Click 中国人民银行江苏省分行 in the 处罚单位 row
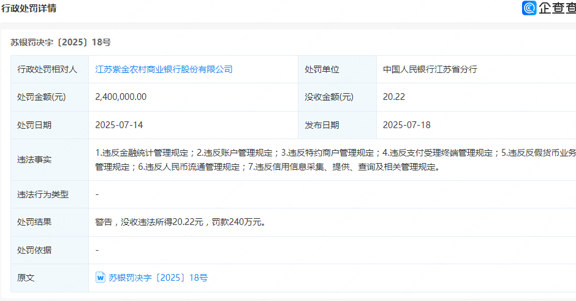 tap(430, 69)
